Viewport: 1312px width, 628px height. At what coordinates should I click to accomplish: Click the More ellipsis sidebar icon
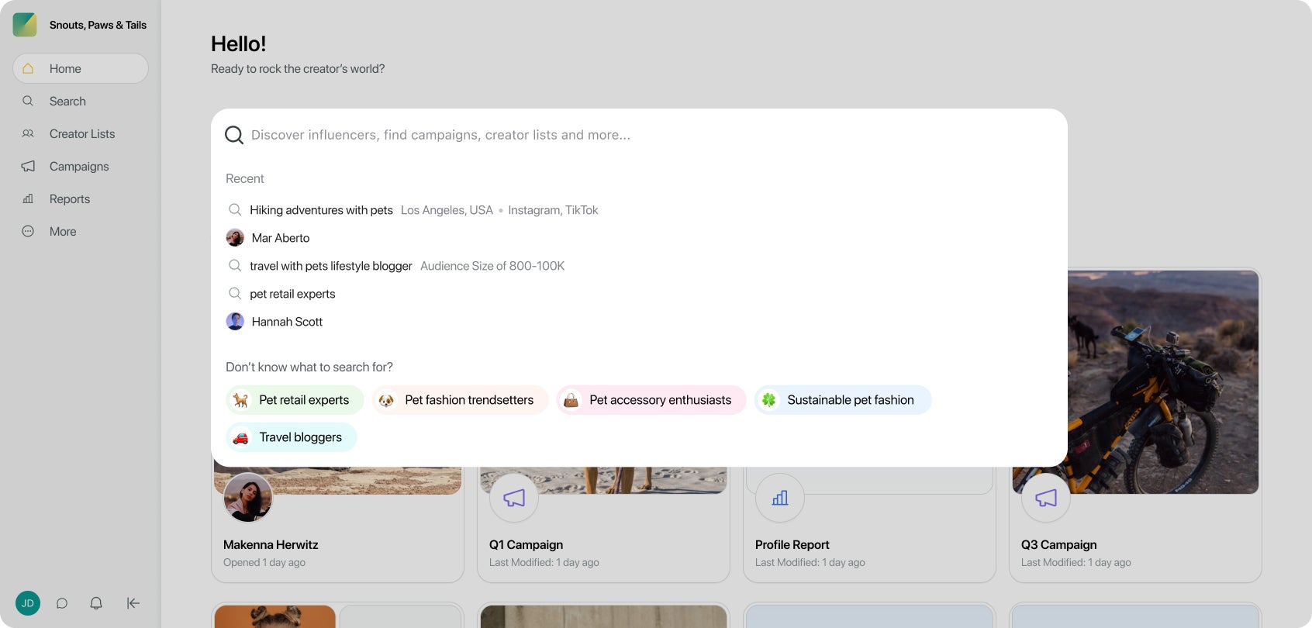(28, 231)
